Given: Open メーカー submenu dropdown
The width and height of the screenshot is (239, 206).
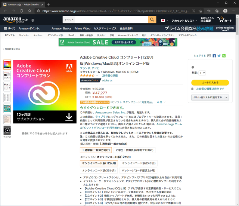Looking at the screenshot, I should pyautogui.click(x=38, y=35).
